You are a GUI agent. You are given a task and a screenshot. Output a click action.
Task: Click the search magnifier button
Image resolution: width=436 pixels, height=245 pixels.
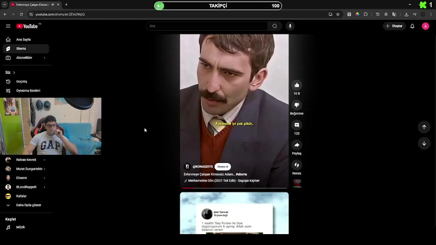275,26
